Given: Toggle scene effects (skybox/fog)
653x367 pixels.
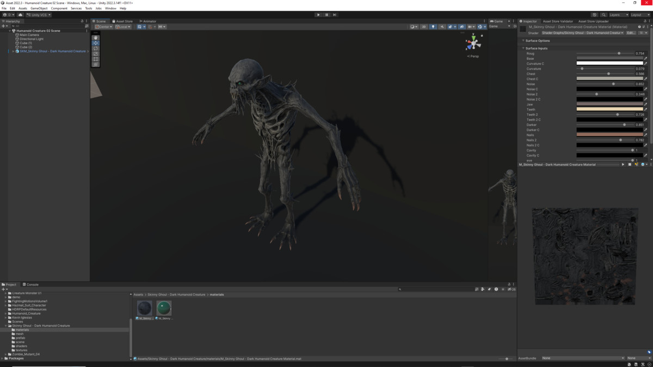Looking at the screenshot, I should [451, 27].
